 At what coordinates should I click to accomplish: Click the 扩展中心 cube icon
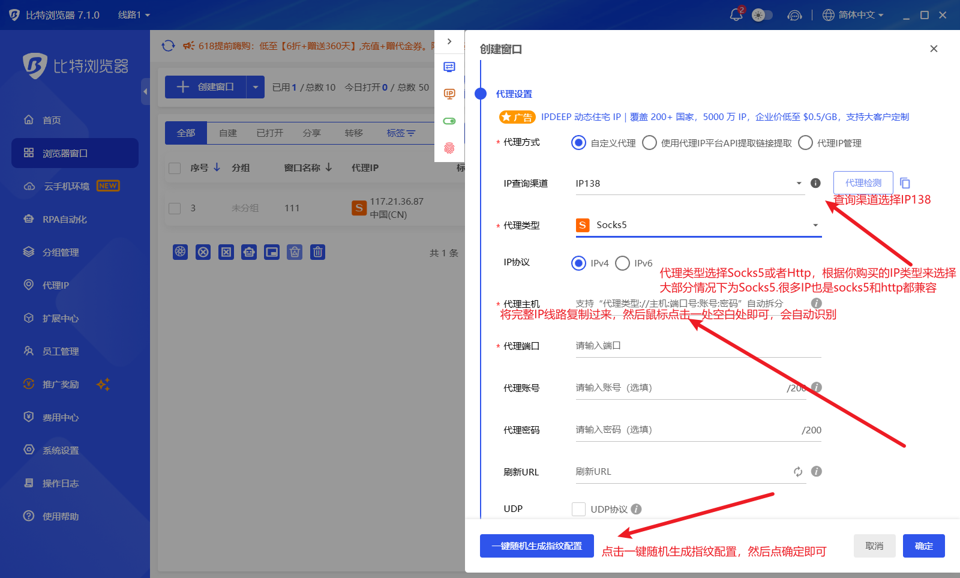click(28, 318)
